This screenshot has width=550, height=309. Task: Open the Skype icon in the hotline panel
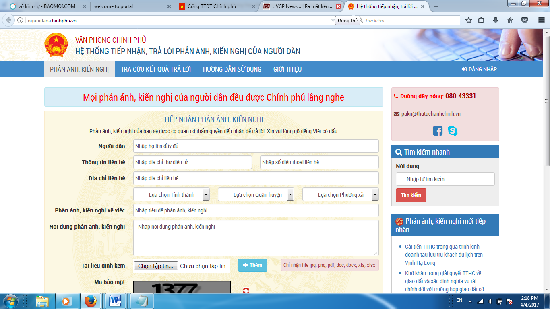(x=452, y=130)
